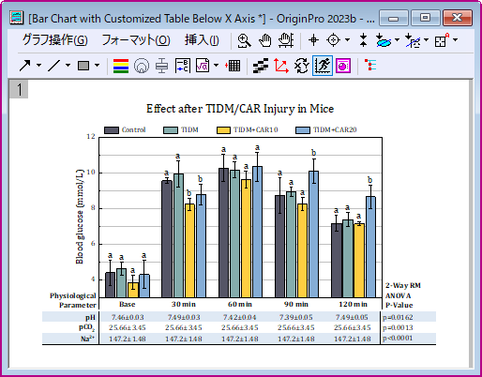The width and height of the screenshot is (482, 377).
Task: Click the TIDM+CAR10 yellow legend swatch
Action: click(x=224, y=130)
